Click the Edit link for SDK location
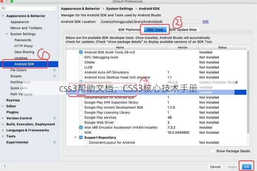 [x=205, y=22]
